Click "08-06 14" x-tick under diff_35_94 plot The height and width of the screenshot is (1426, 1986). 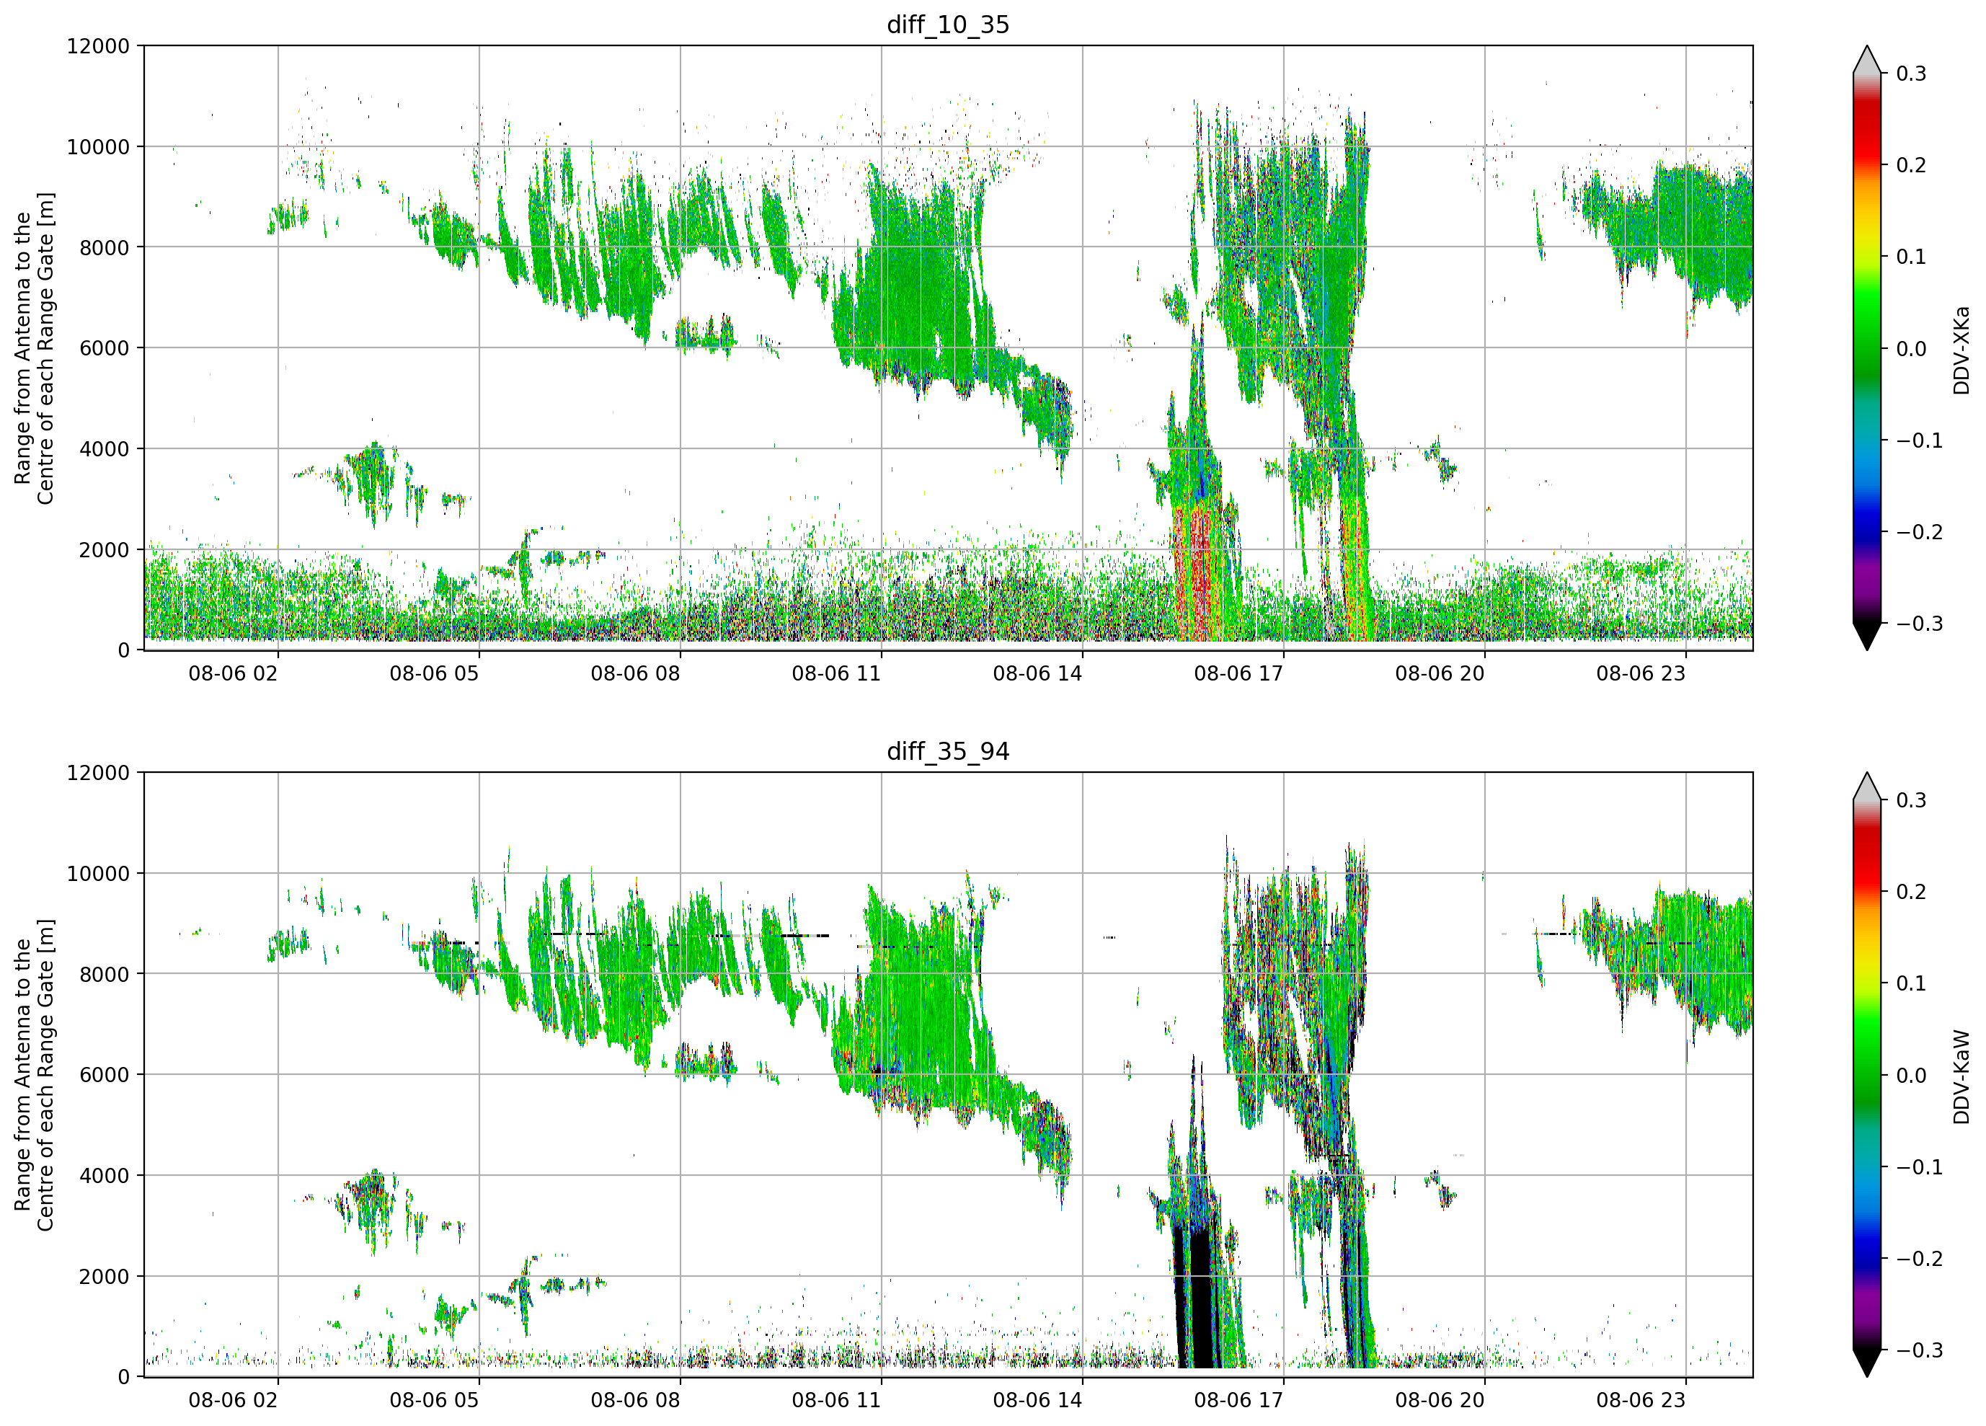1037,1400
